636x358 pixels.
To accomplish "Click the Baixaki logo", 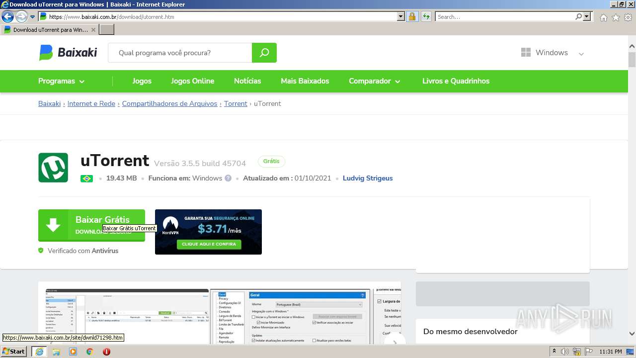I will tap(68, 52).
